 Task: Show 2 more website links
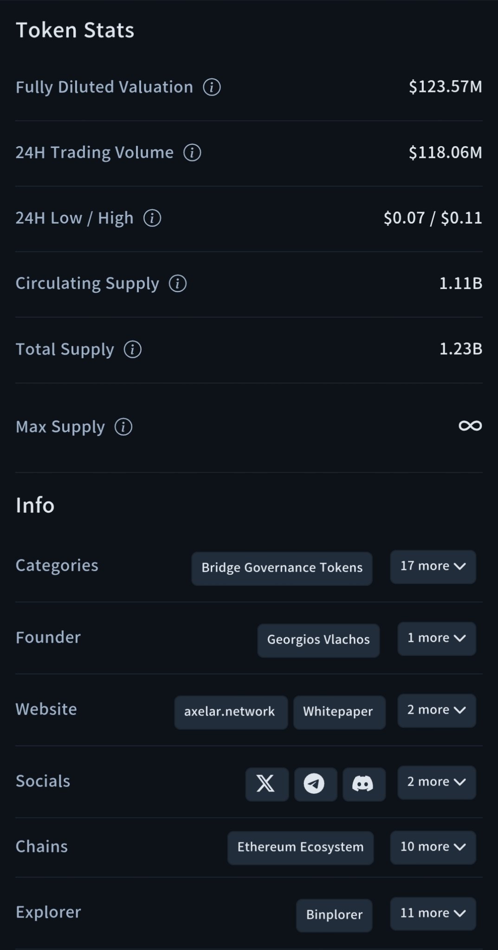tap(436, 710)
